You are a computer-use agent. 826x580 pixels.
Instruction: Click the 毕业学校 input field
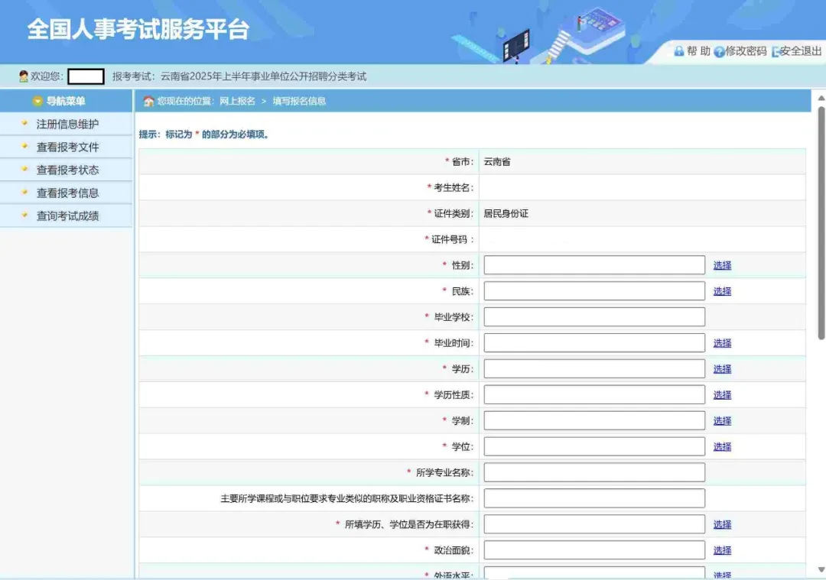[x=593, y=316]
